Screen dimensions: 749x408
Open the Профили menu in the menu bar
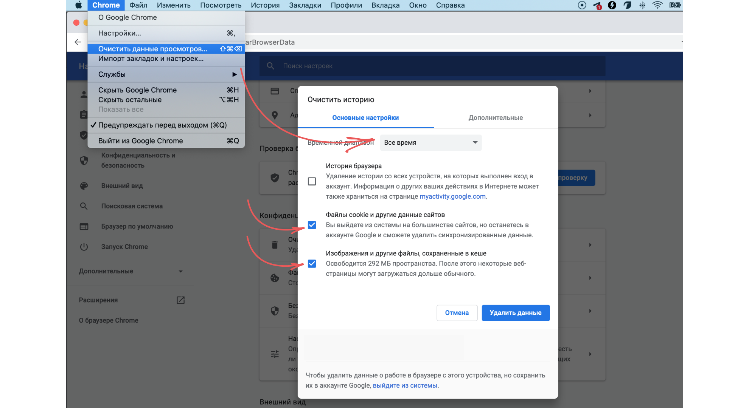[x=346, y=5]
